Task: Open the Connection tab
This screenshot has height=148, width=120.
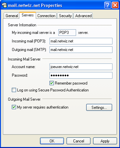Action: [x=46, y=16]
